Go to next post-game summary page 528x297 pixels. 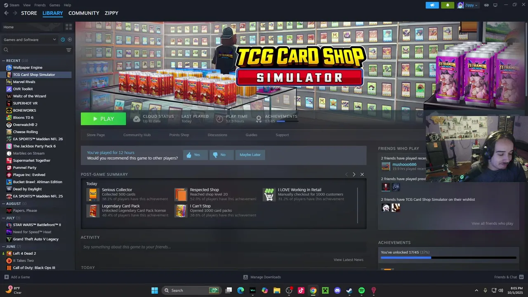point(354,174)
